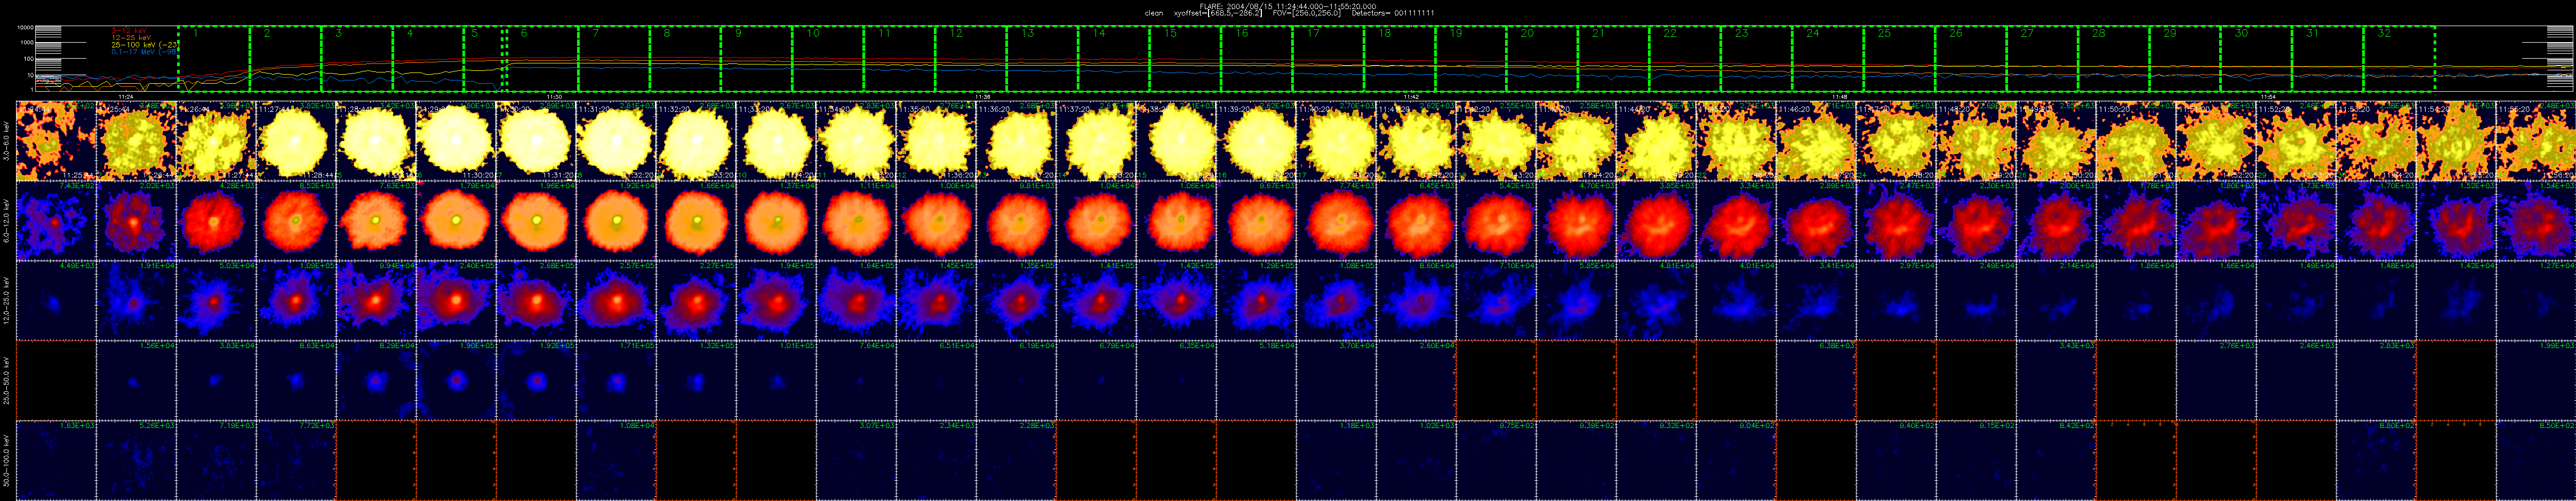Select interval 12 on the light curve
The height and width of the screenshot is (501, 2576).
(971, 58)
